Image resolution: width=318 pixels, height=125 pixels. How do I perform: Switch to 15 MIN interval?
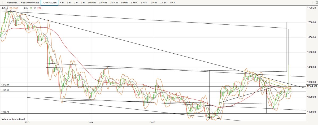103,3
